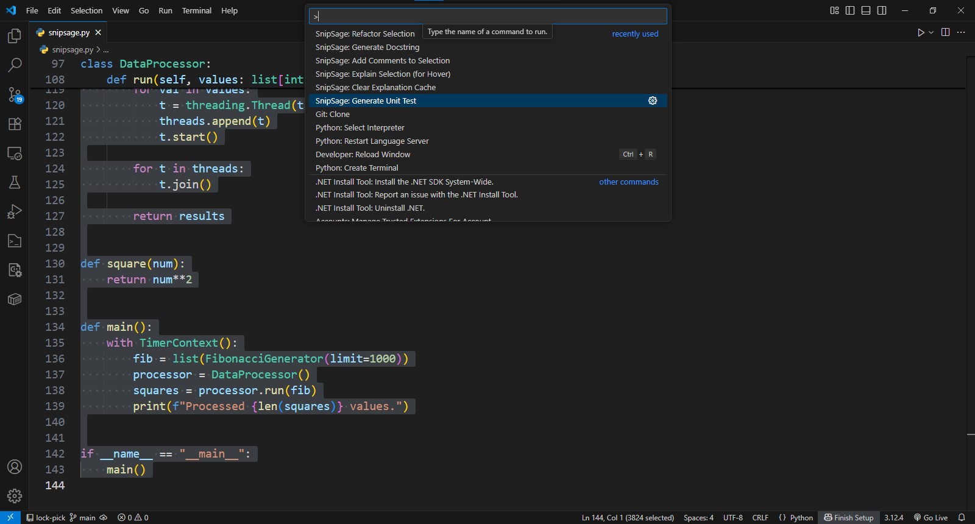975x524 pixels.
Task: Open the Testing flask view
Action: pos(15,182)
